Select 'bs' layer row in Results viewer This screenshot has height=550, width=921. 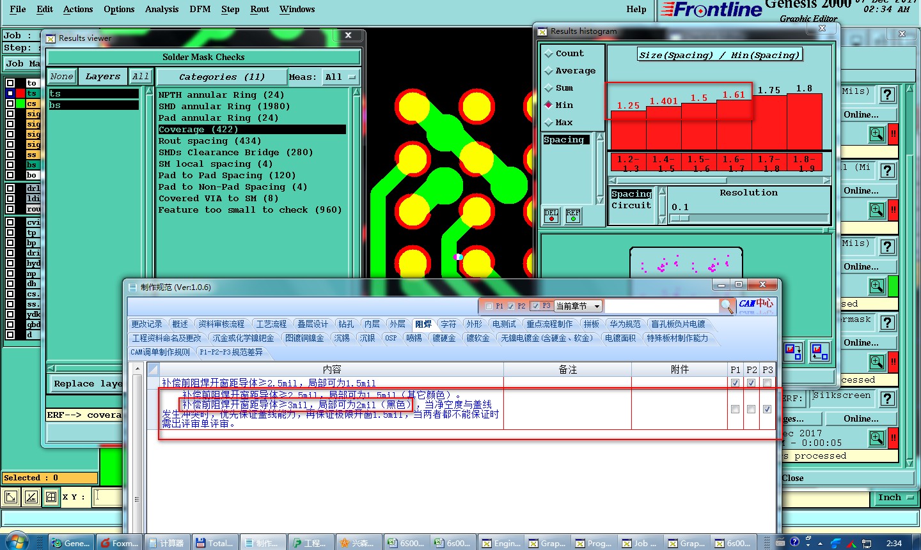pyautogui.click(x=93, y=105)
